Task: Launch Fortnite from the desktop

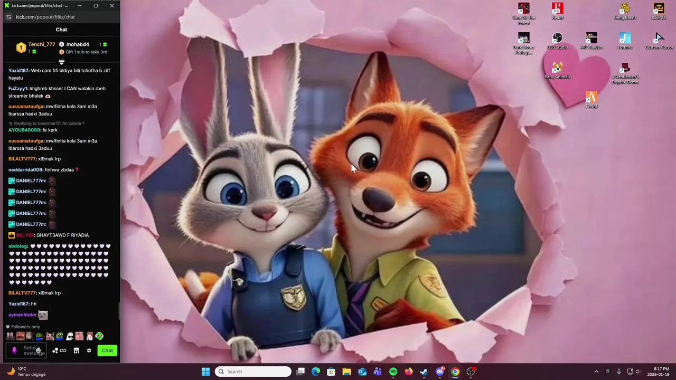Action: 625,41
